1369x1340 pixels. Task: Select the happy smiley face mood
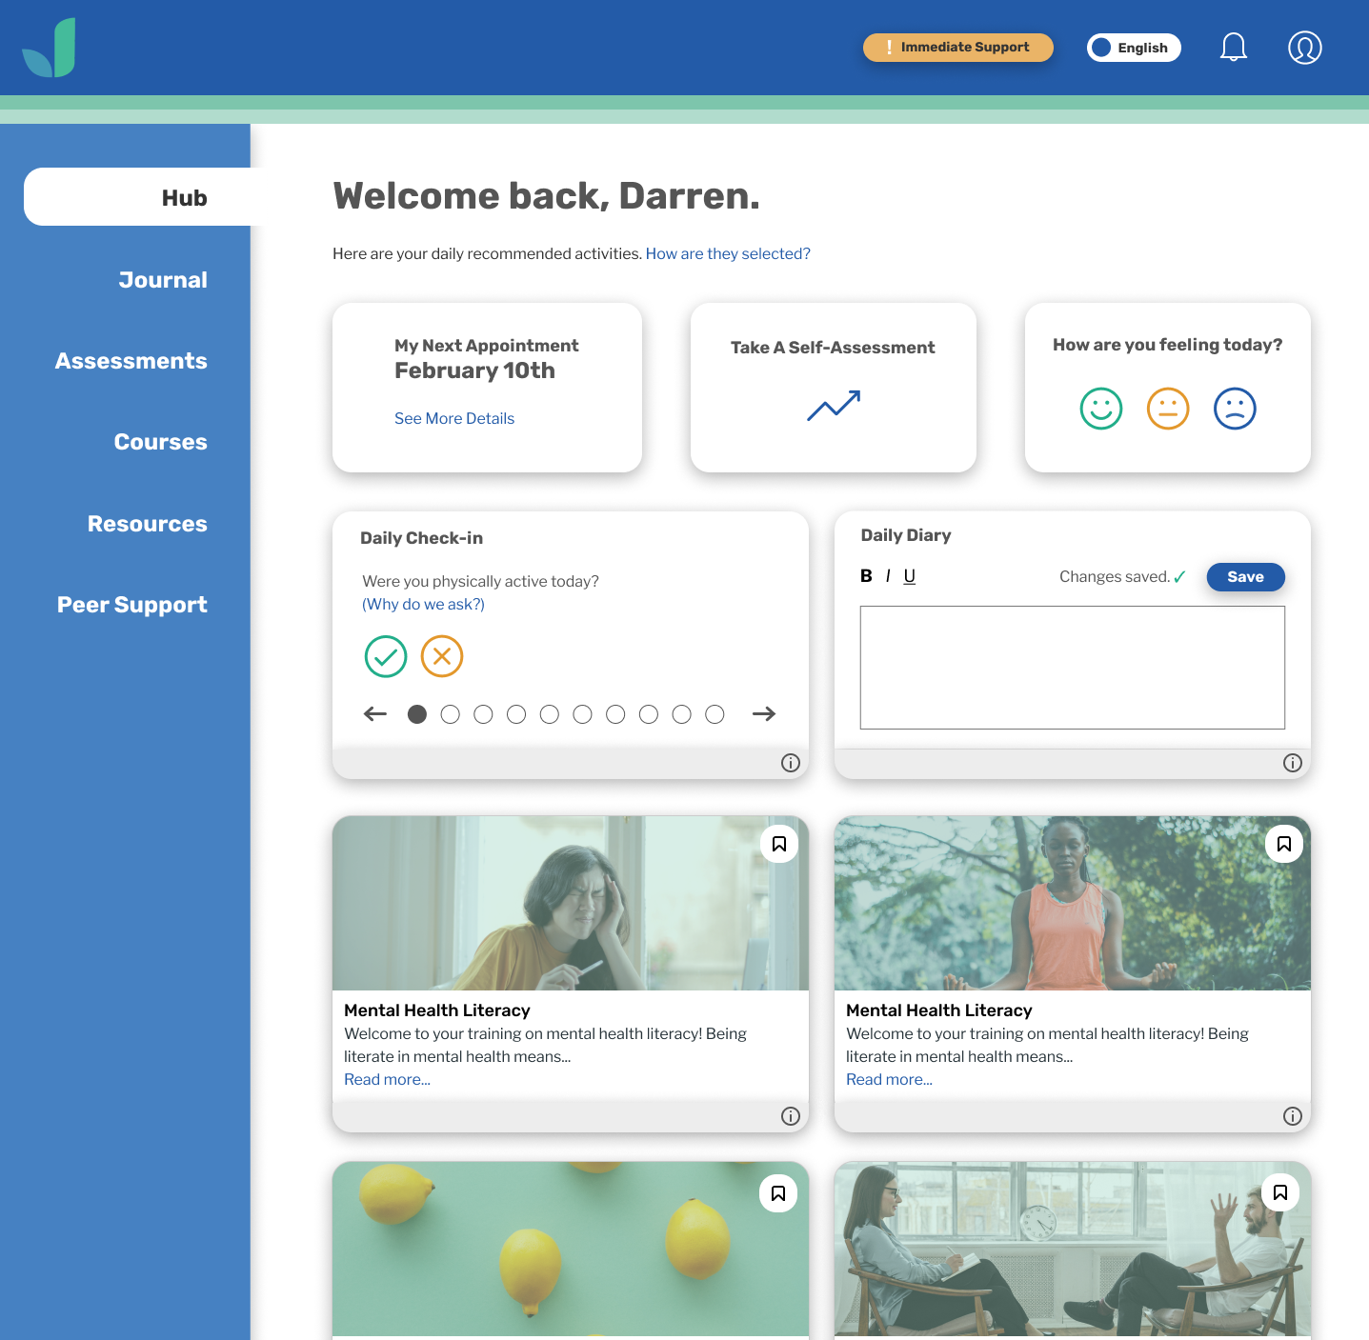[x=1100, y=409]
